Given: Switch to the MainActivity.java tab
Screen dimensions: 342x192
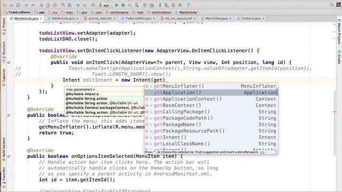Looking at the screenshot, I should 26,19.
